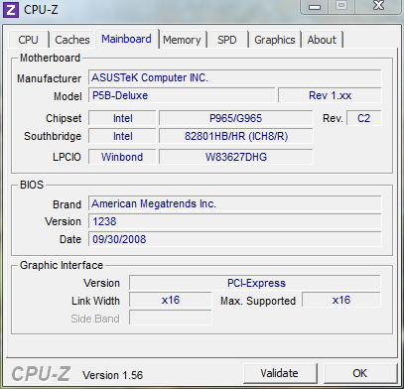Select the LPCIO value W83627DHG
The width and height of the screenshot is (404, 389).
point(235,157)
